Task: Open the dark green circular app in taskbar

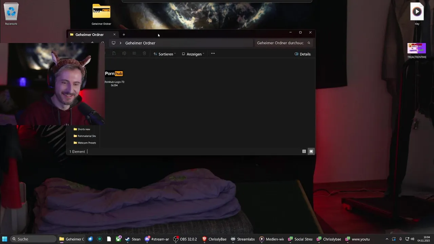Action: click(99, 239)
